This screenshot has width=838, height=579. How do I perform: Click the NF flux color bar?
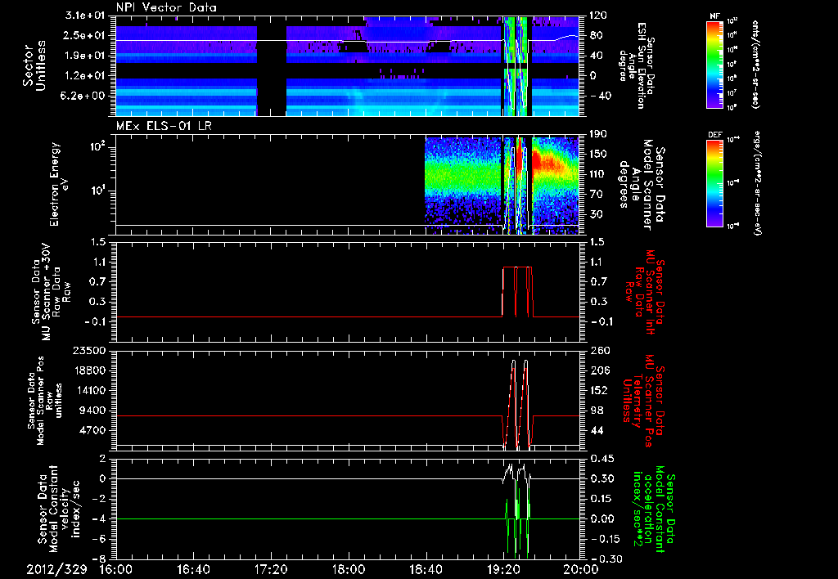pos(715,64)
